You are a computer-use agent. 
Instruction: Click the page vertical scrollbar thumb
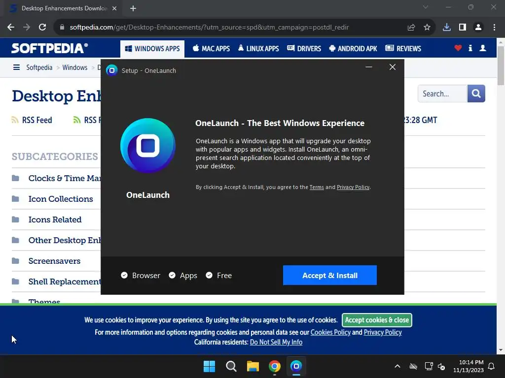pos(501,66)
